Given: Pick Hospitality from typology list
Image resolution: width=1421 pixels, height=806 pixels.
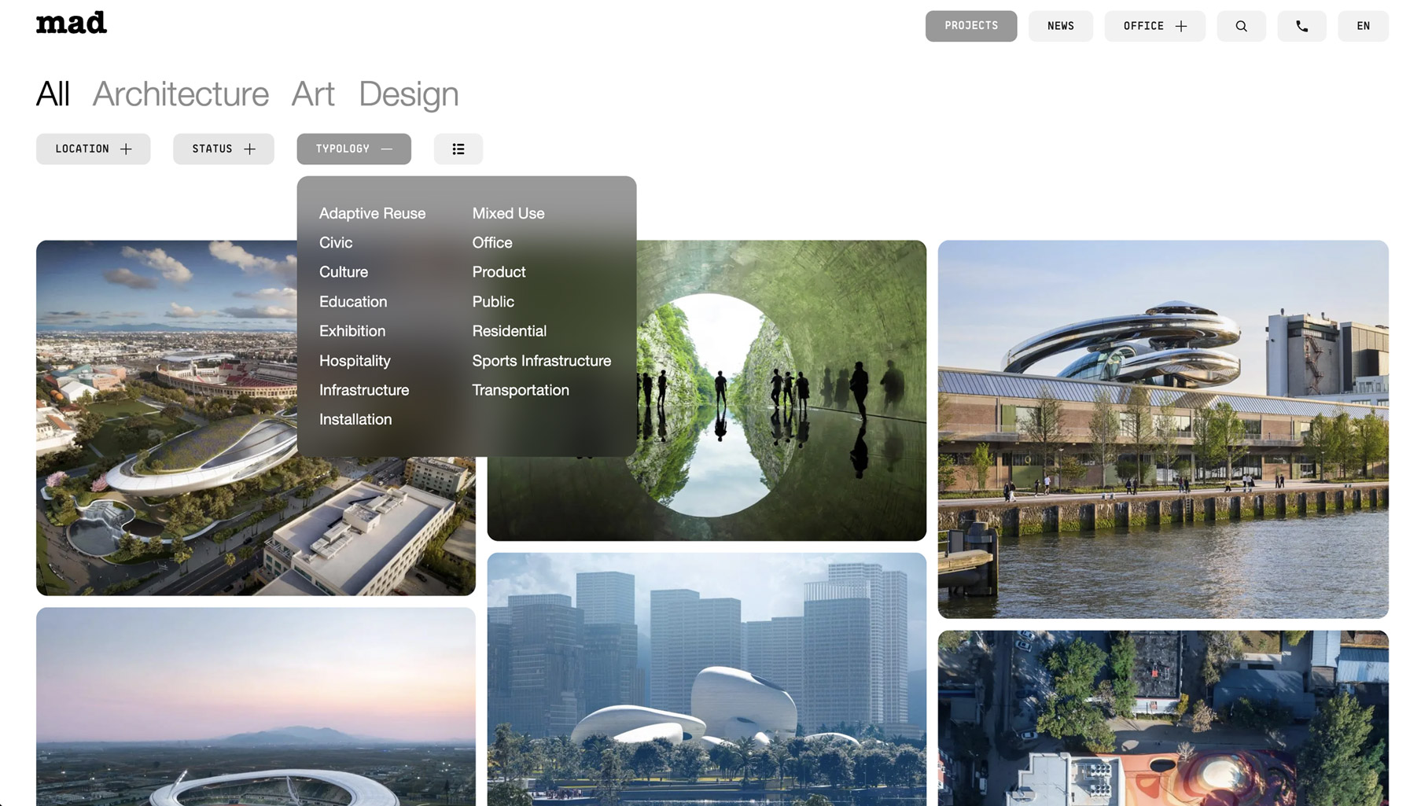Looking at the screenshot, I should [355, 361].
